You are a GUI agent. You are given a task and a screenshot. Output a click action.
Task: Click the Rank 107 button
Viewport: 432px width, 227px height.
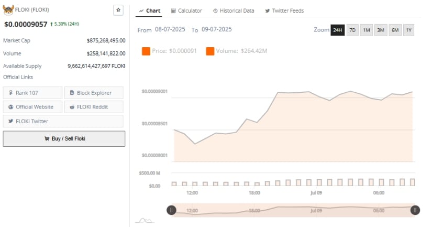pos(32,93)
